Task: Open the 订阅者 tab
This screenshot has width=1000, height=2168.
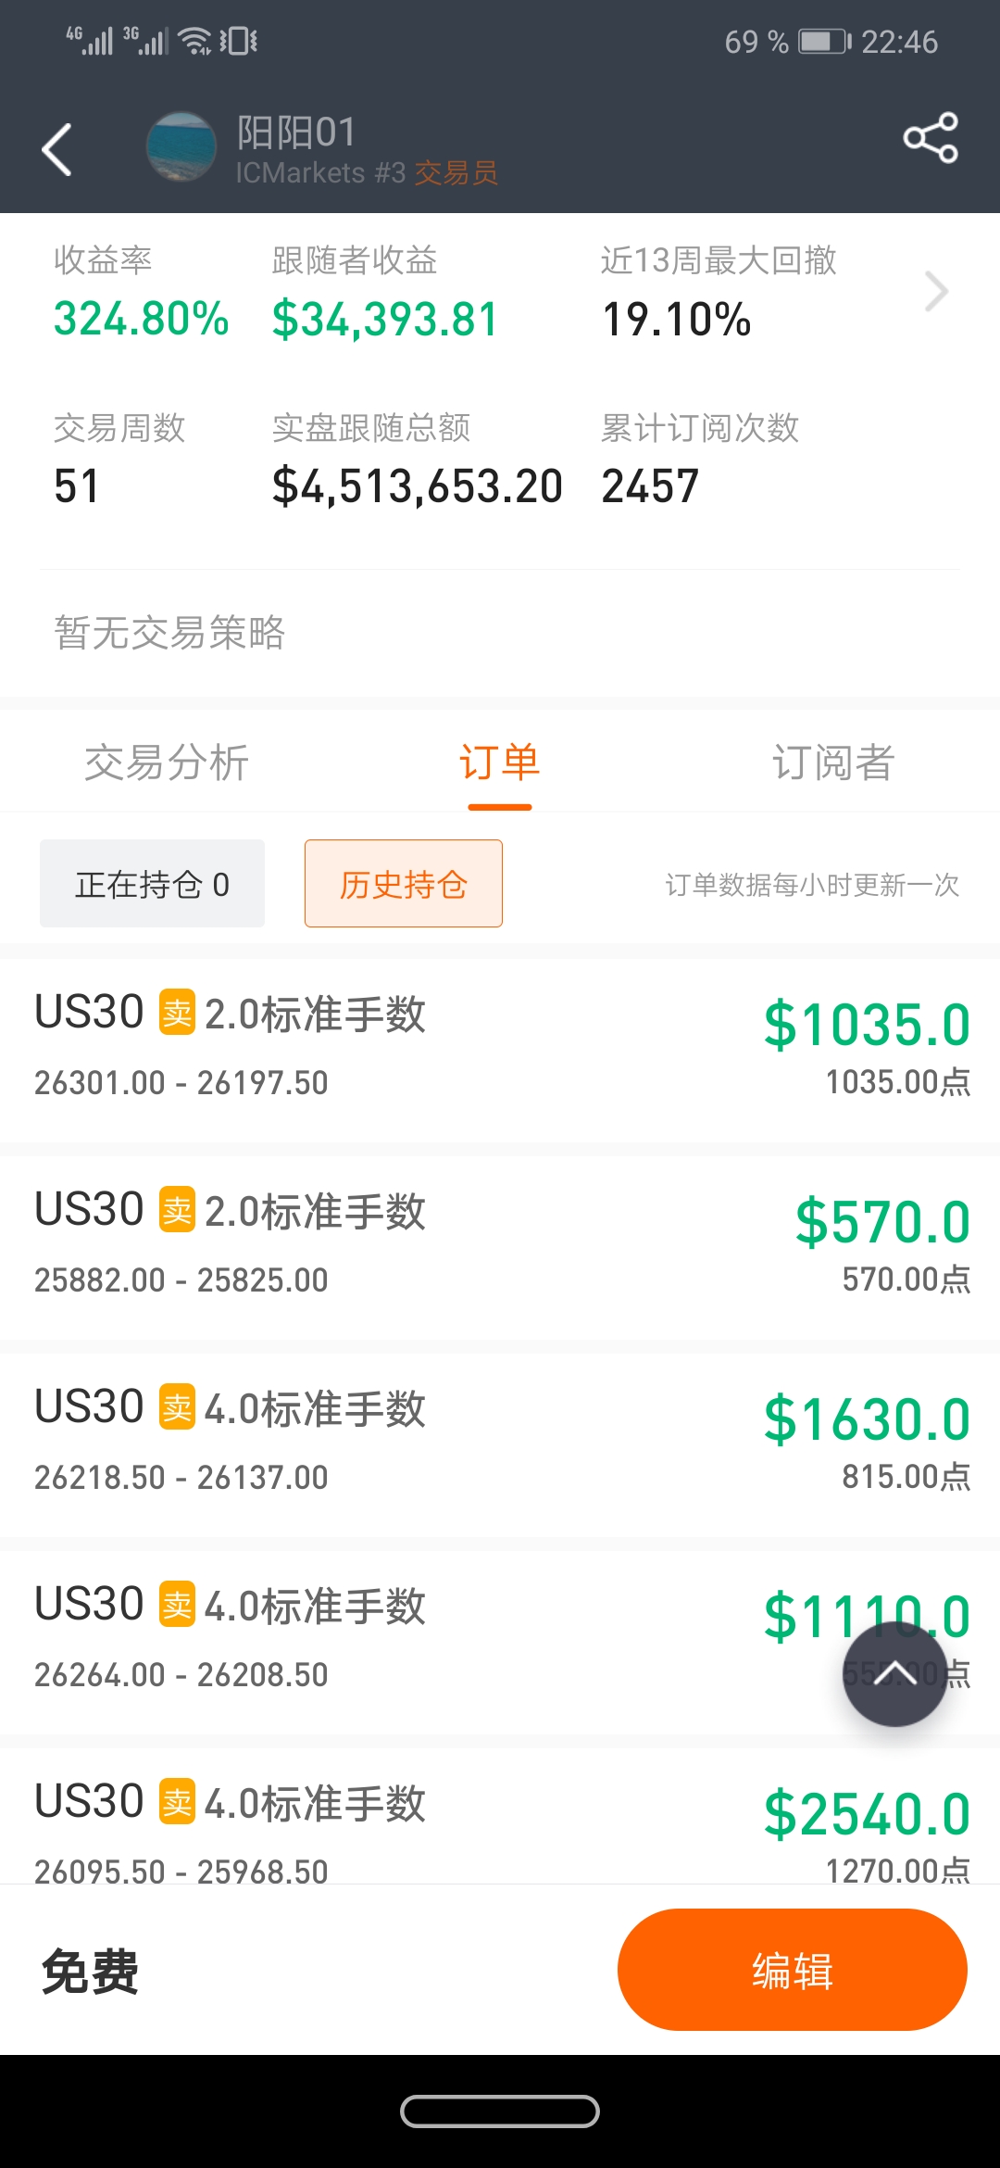Action: 832,763
